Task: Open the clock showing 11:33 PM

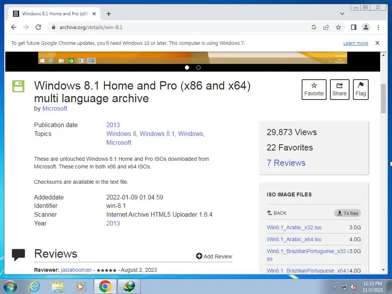Action: coord(372,287)
